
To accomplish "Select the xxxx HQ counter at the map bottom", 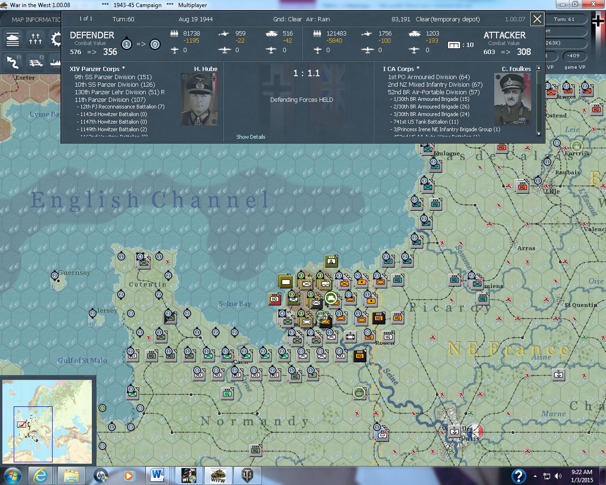I will [256, 450].
